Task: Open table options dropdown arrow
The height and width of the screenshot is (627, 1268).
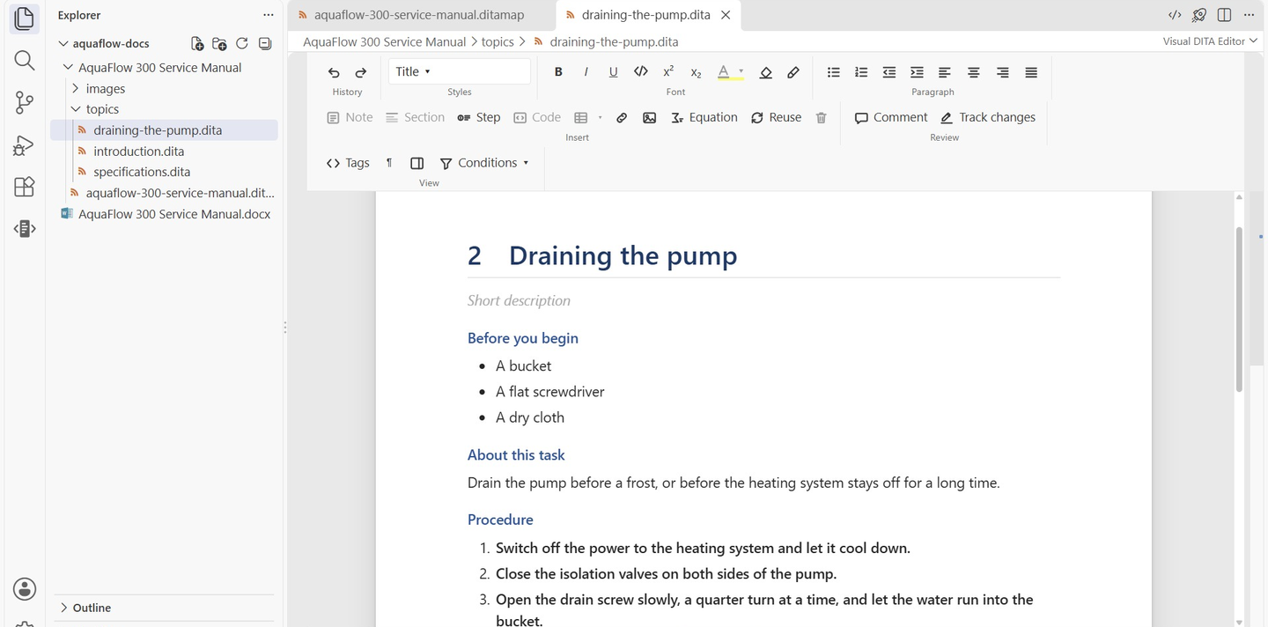Action: tap(601, 117)
